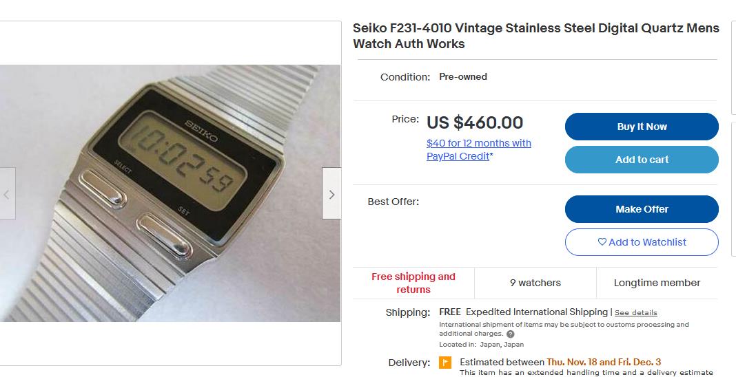Image resolution: width=736 pixels, height=377 pixels.
Task: Click the next image arrow
Action: (x=331, y=194)
